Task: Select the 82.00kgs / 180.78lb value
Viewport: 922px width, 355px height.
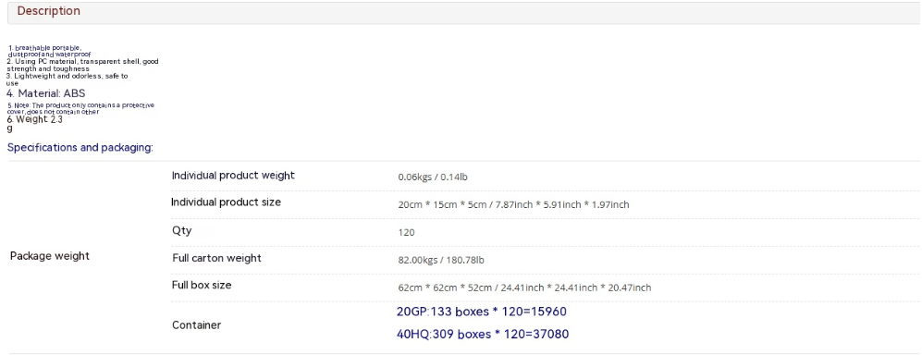Action: click(x=441, y=260)
